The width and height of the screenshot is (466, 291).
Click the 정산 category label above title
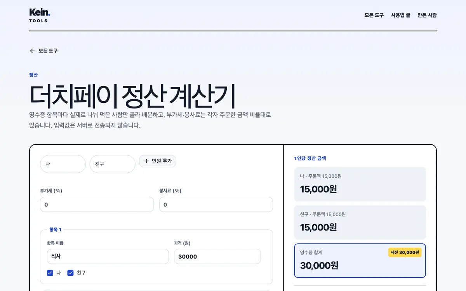tap(33, 75)
